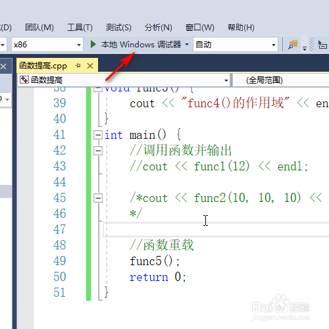Collapse the comment block at line 42
329x329 pixels.
[98, 151]
